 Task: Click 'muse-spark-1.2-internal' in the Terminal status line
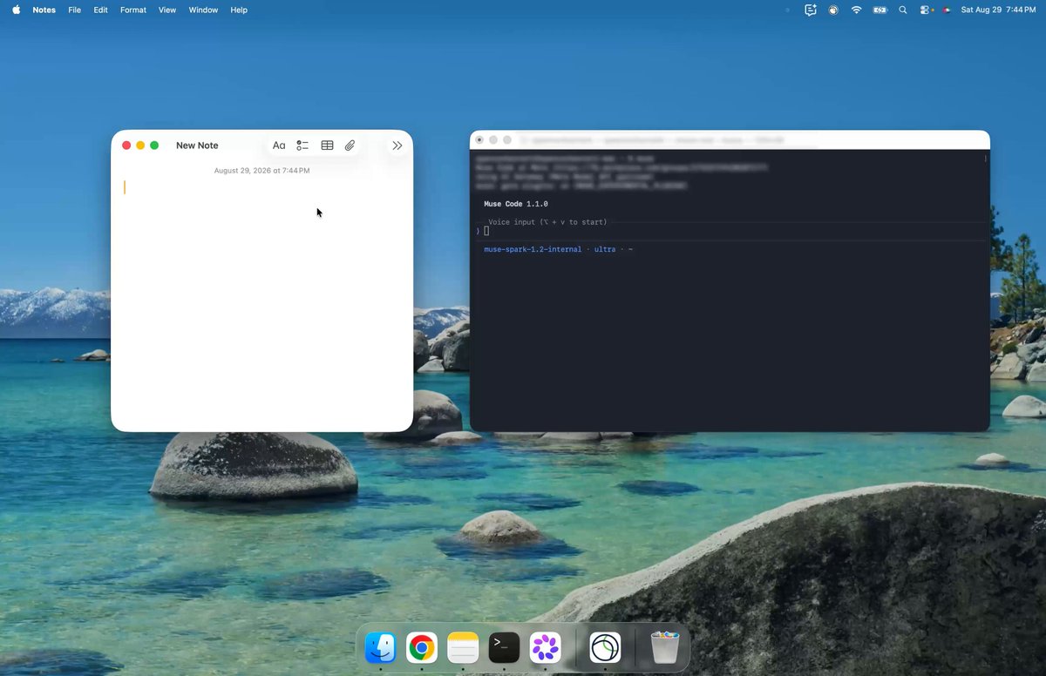pyautogui.click(x=533, y=249)
